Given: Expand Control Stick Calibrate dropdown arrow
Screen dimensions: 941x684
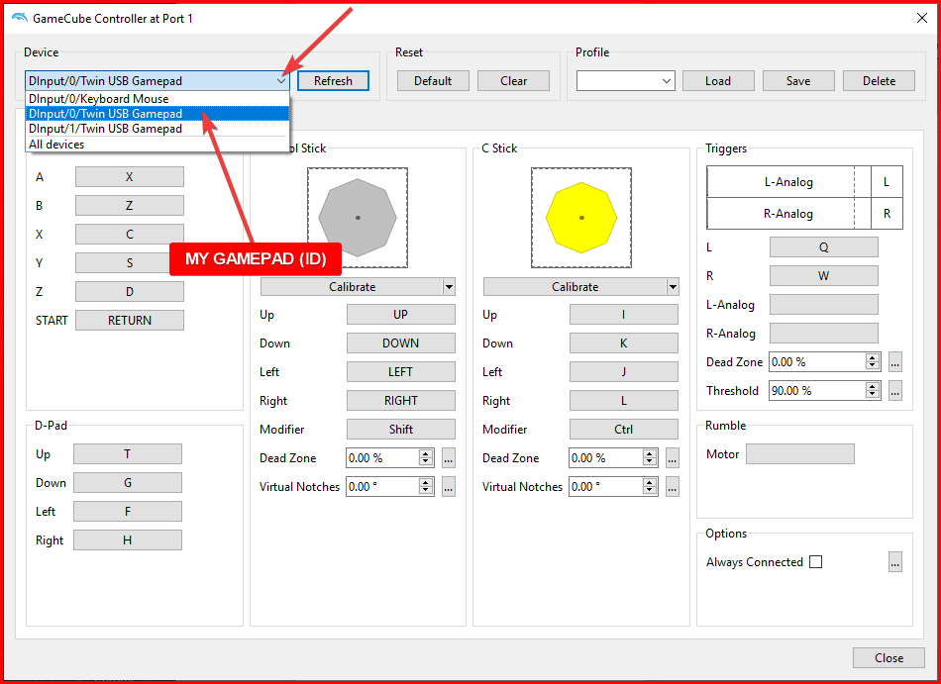Looking at the screenshot, I should [x=449, y=287].
